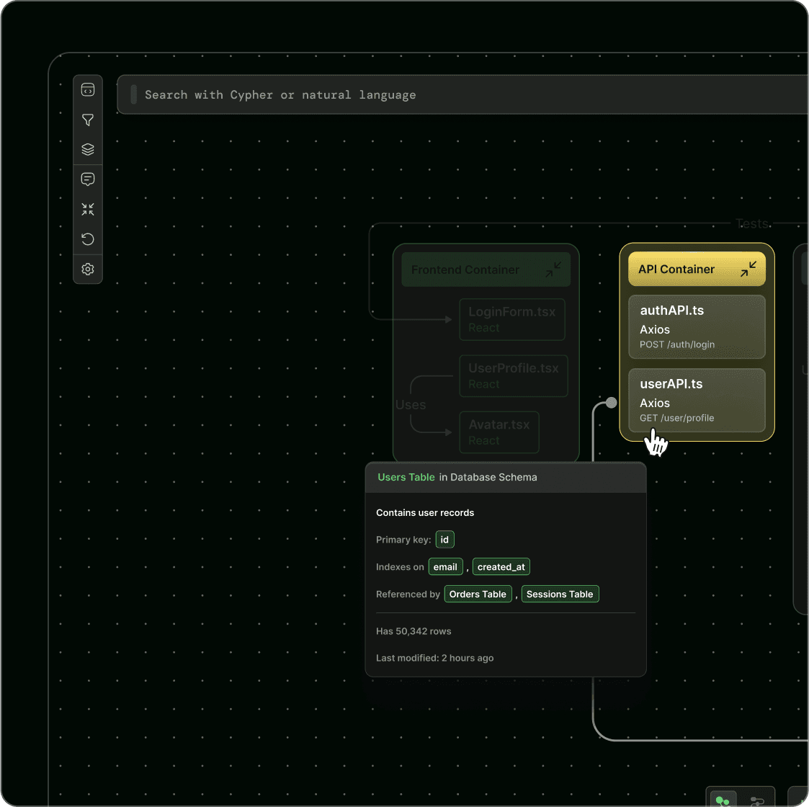Click the Frontend Container header
This screenshot has width=809, height=807.
click(486, 269)
